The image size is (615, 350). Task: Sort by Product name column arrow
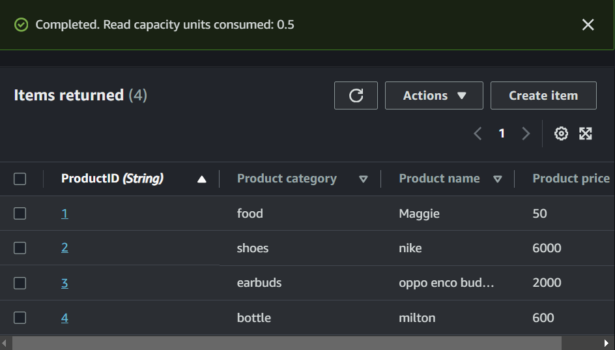click(x=498, y=179)
